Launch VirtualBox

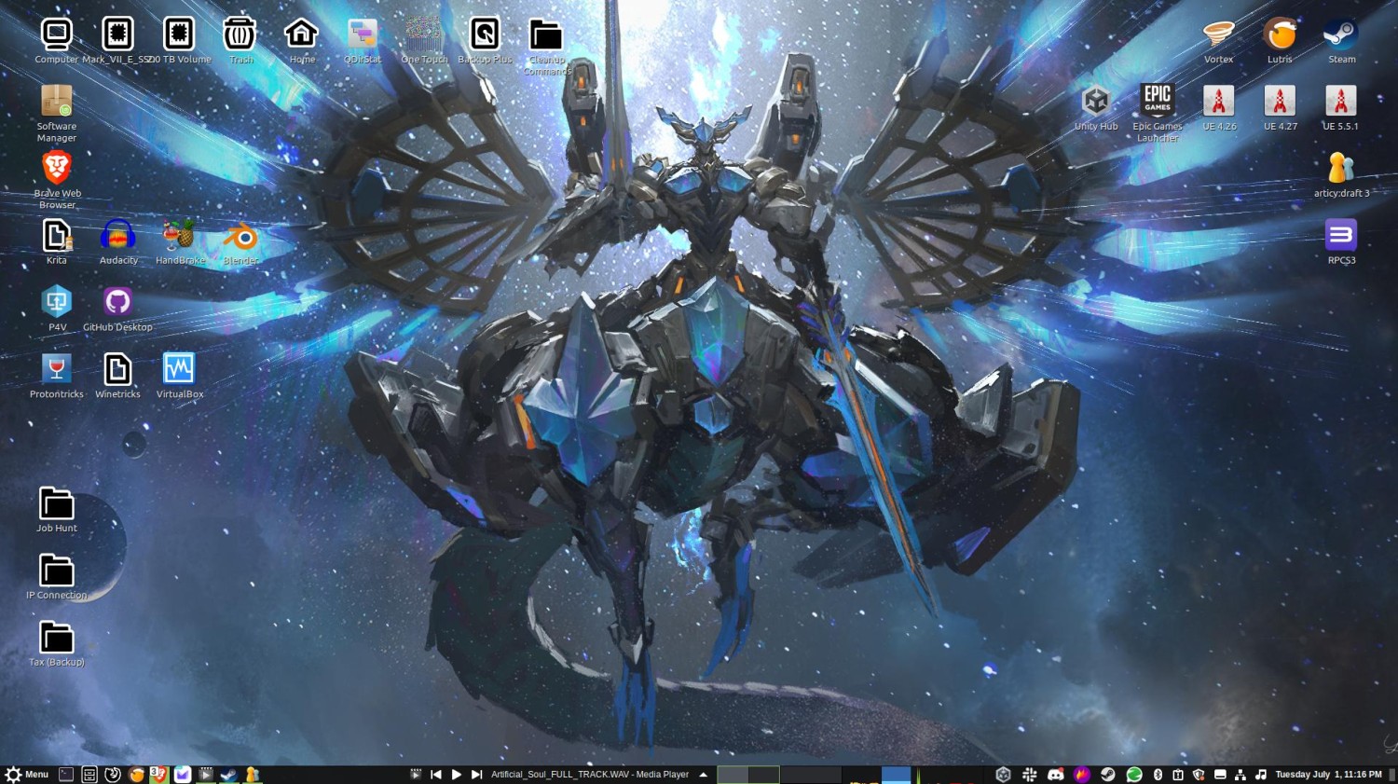[x=179, y=376]
